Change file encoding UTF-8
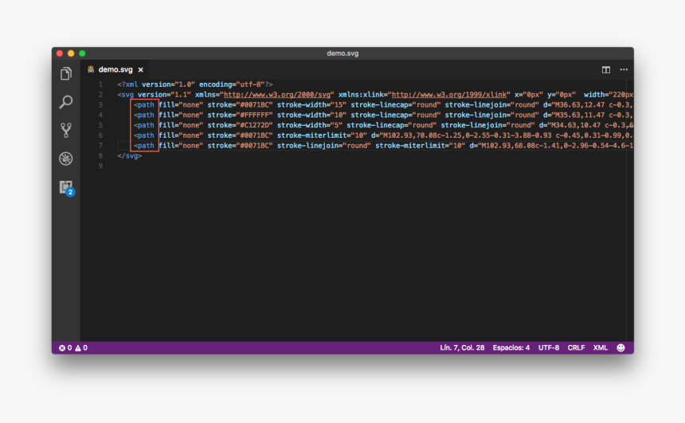Screen dimensions: 685x423 coord(549,348)
